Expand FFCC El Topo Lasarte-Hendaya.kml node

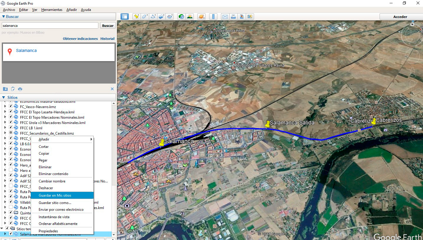(x=5, y=112)
